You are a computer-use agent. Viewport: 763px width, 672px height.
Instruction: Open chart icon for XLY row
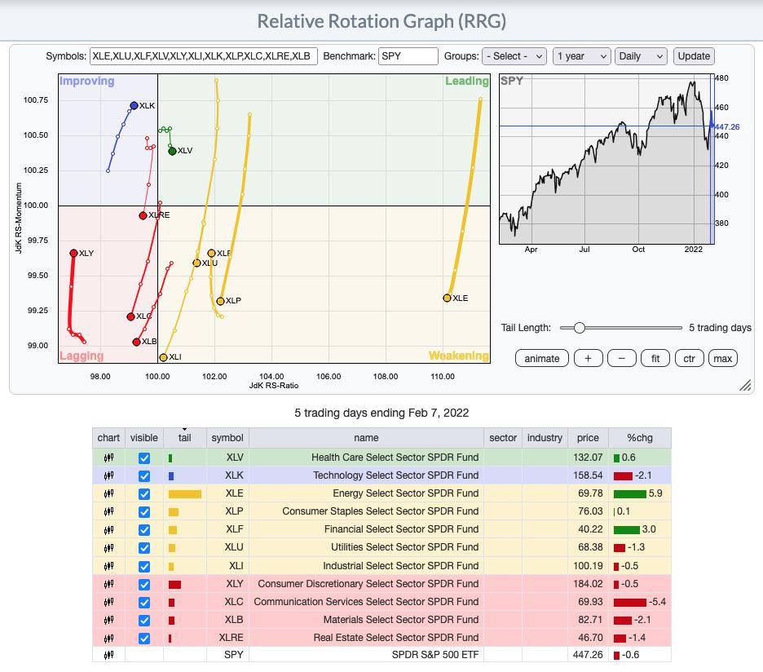[108, 585]
